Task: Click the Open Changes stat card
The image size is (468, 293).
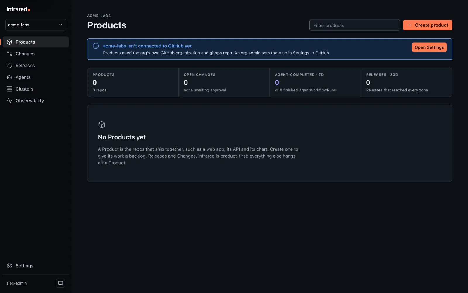Action: [224, 82]
